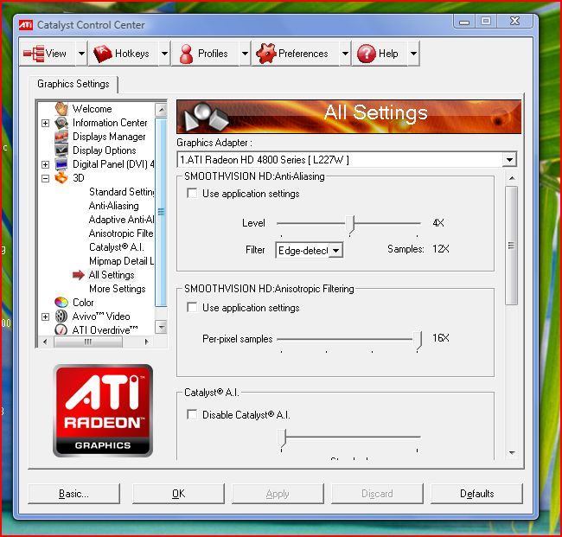Image resolution: width=562 pixels, height=537 pixels.
Task: Click tree panel scroll up arrow
Action: click(x=162, y=109)
